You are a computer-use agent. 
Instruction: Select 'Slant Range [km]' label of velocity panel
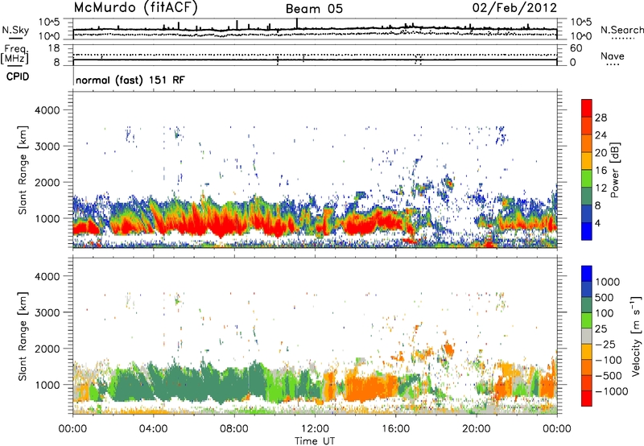click(23, 336)
